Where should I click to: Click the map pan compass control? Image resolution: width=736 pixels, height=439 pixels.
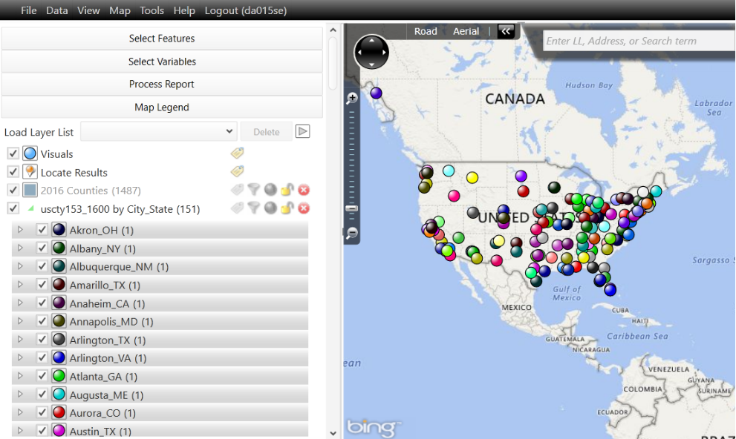tap(371, 52)
